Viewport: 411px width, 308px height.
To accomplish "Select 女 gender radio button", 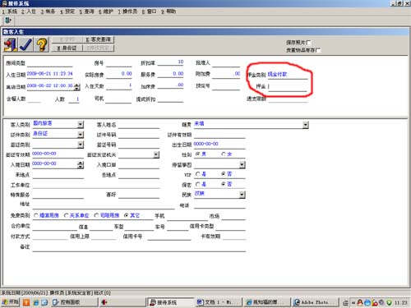I will click(224, 154).
